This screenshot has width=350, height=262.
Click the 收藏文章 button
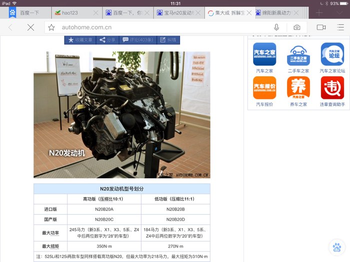(x=80, y=40)
